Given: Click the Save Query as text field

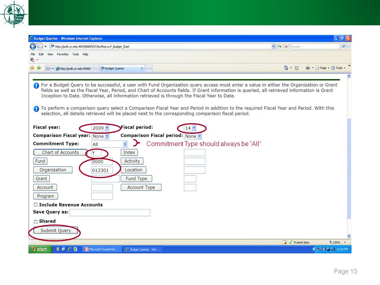Looking at the screenshot, I should 110,213.
